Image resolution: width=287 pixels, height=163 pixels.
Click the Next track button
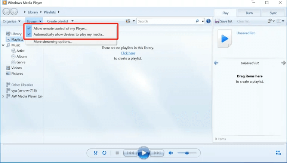[x=157, y=153]
